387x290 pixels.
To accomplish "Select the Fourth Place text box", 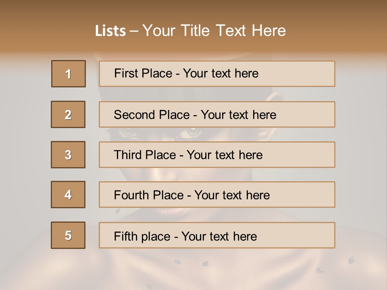I will 217,195.
